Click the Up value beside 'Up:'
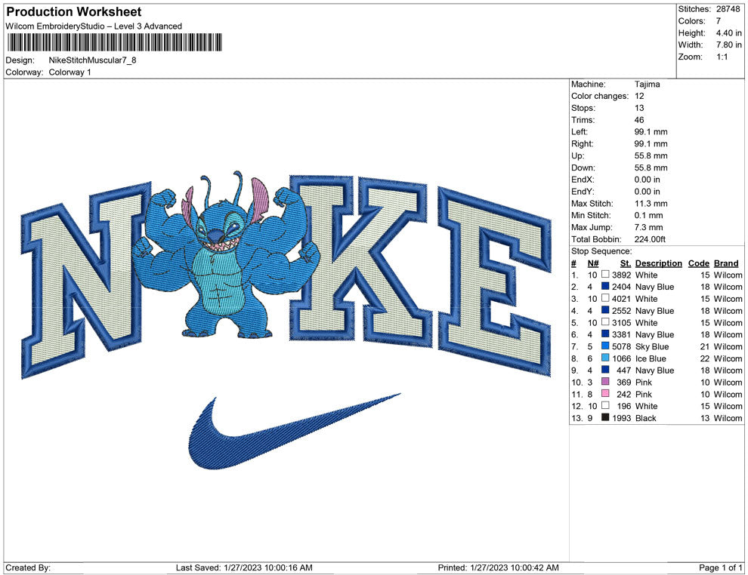Screen dimensions: 748x575 [x=651, y=155]
